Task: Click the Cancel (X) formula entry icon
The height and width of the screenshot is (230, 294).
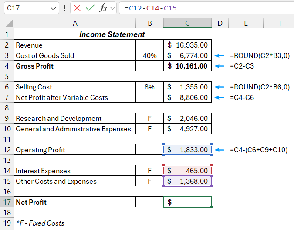Action: (78, 8)
